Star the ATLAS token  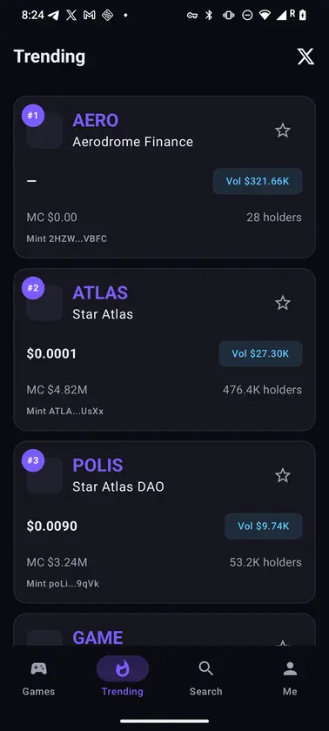coord(282,303)
